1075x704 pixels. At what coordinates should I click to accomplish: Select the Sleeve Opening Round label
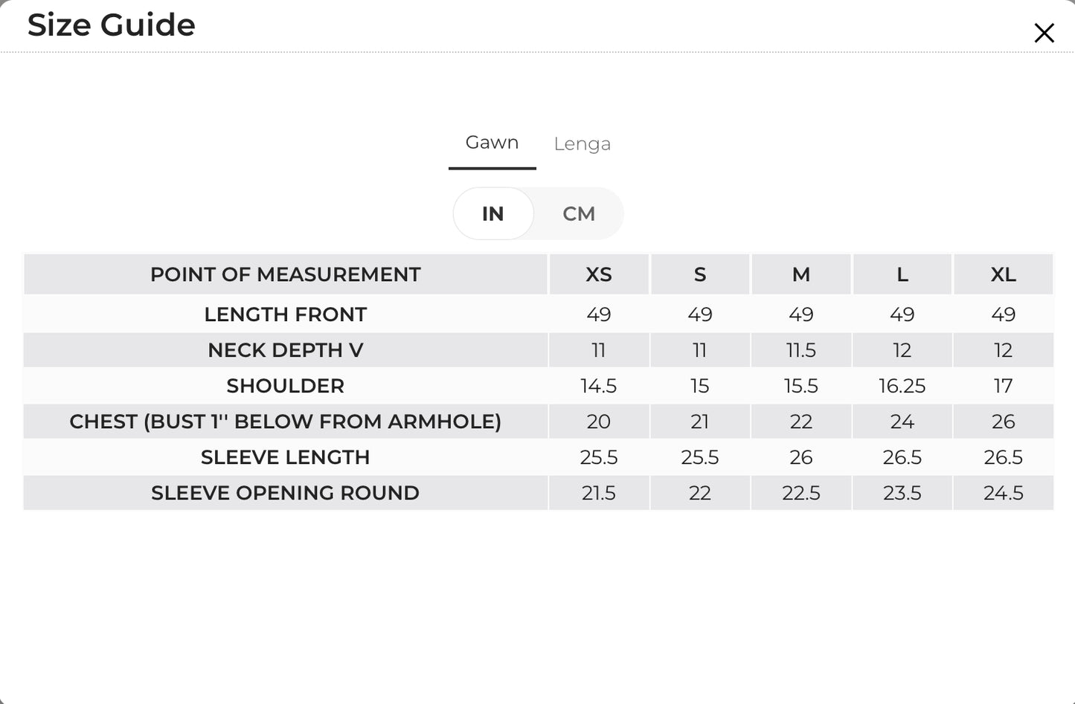(x=286, y=493)
